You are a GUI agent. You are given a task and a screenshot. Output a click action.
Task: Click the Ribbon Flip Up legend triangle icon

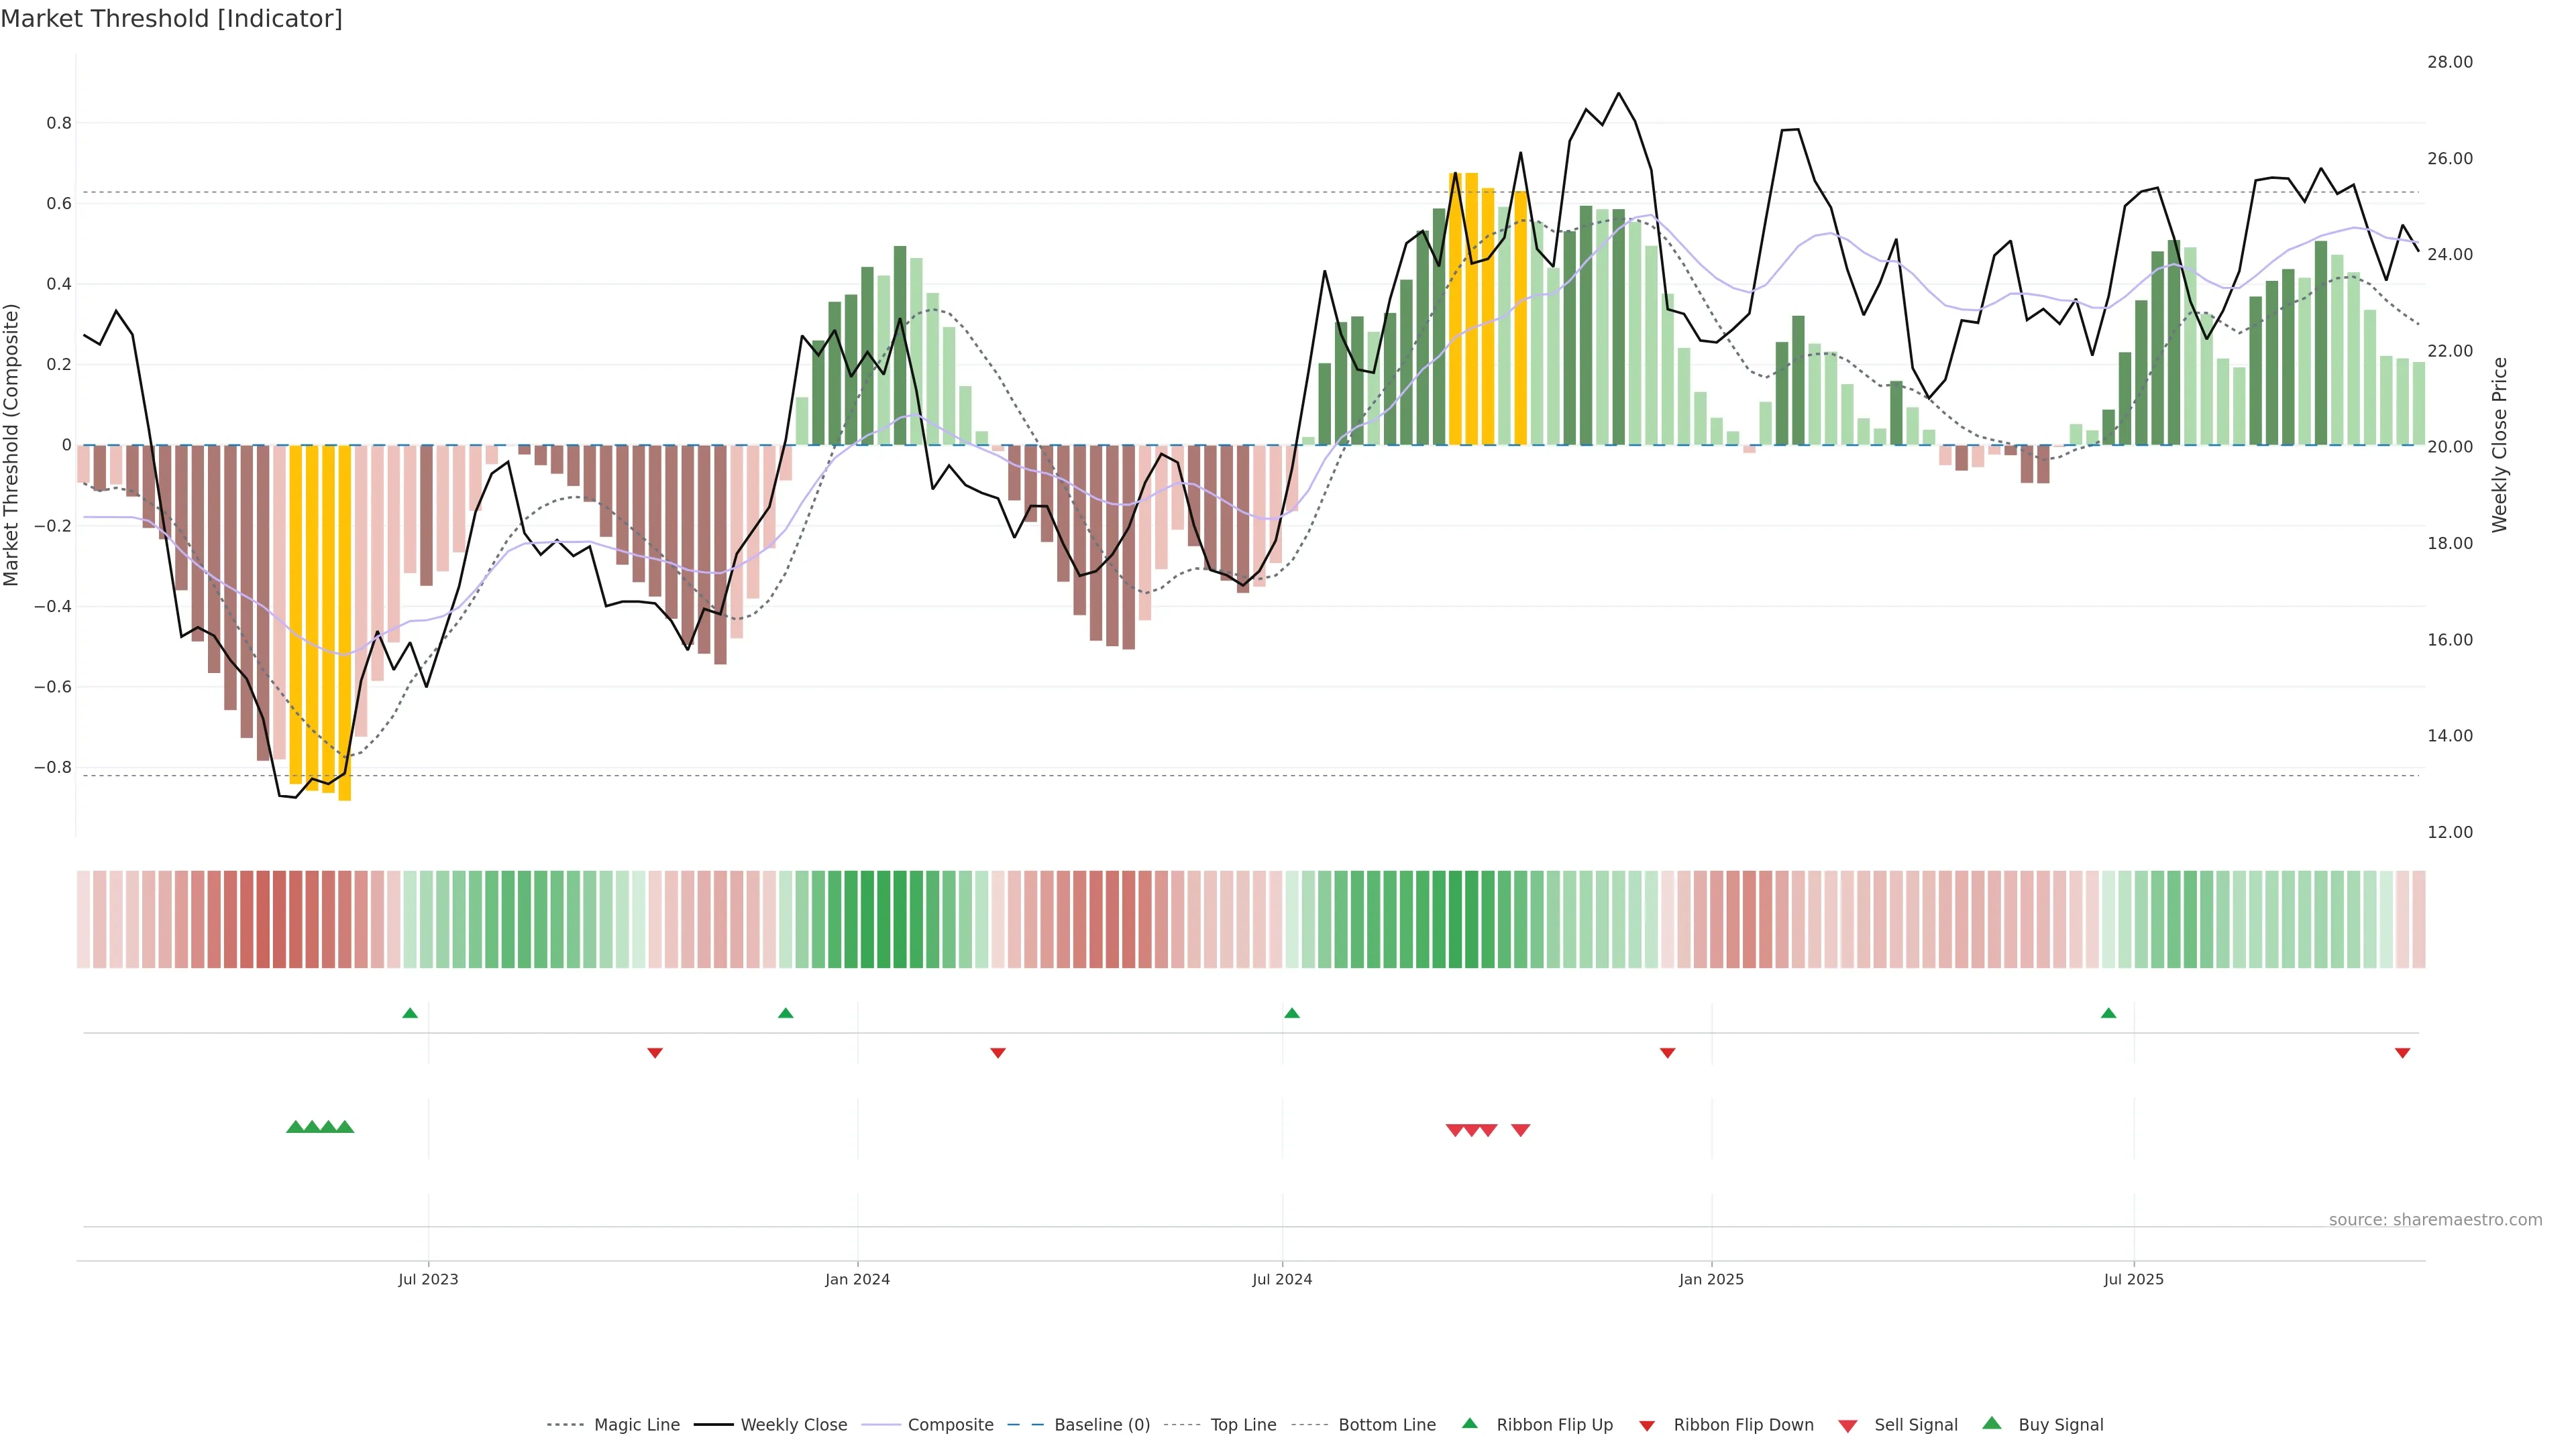[x=1469, y=1423]
